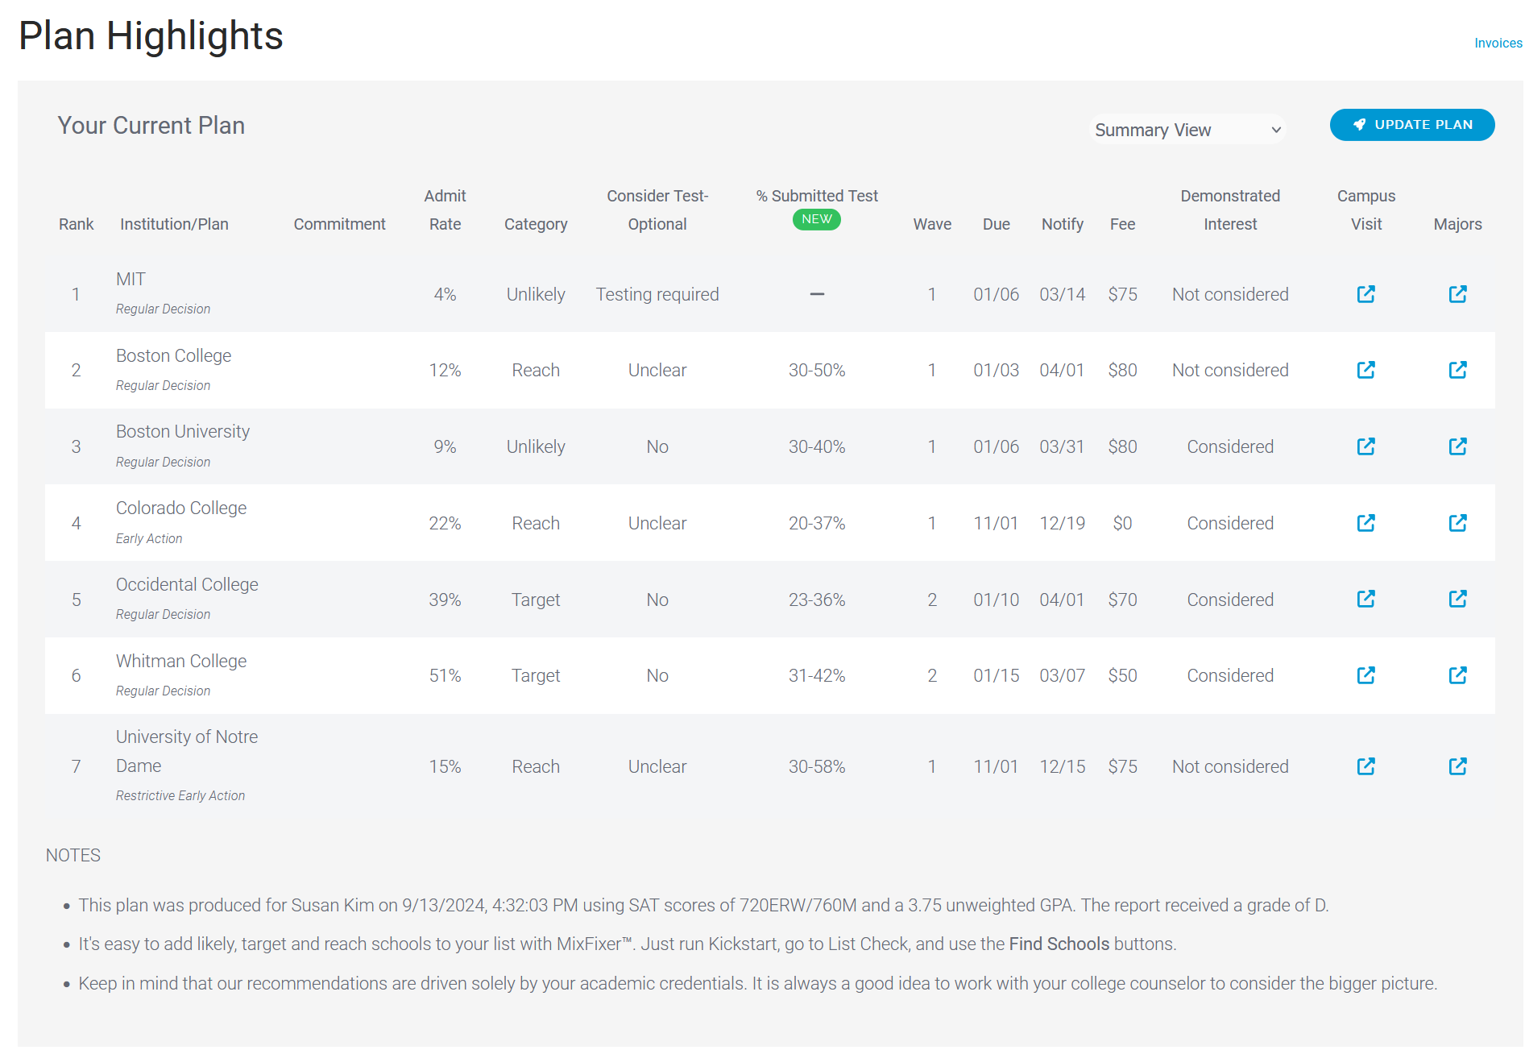Image resolution: width=1525 pixels, height=1054 pixels.
Task: Click the 30-50% submitted test cell
Action: pos(817,371)
